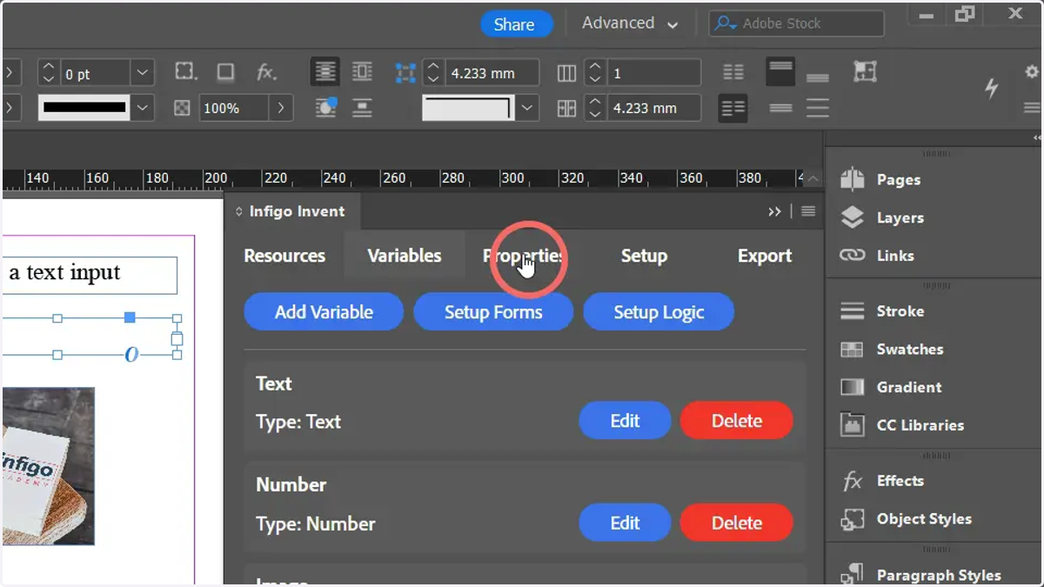This screenshot has height=587, width=1044.
Task: Open the corner shape dropdown arrow
Action: click(x=527, y=109)
